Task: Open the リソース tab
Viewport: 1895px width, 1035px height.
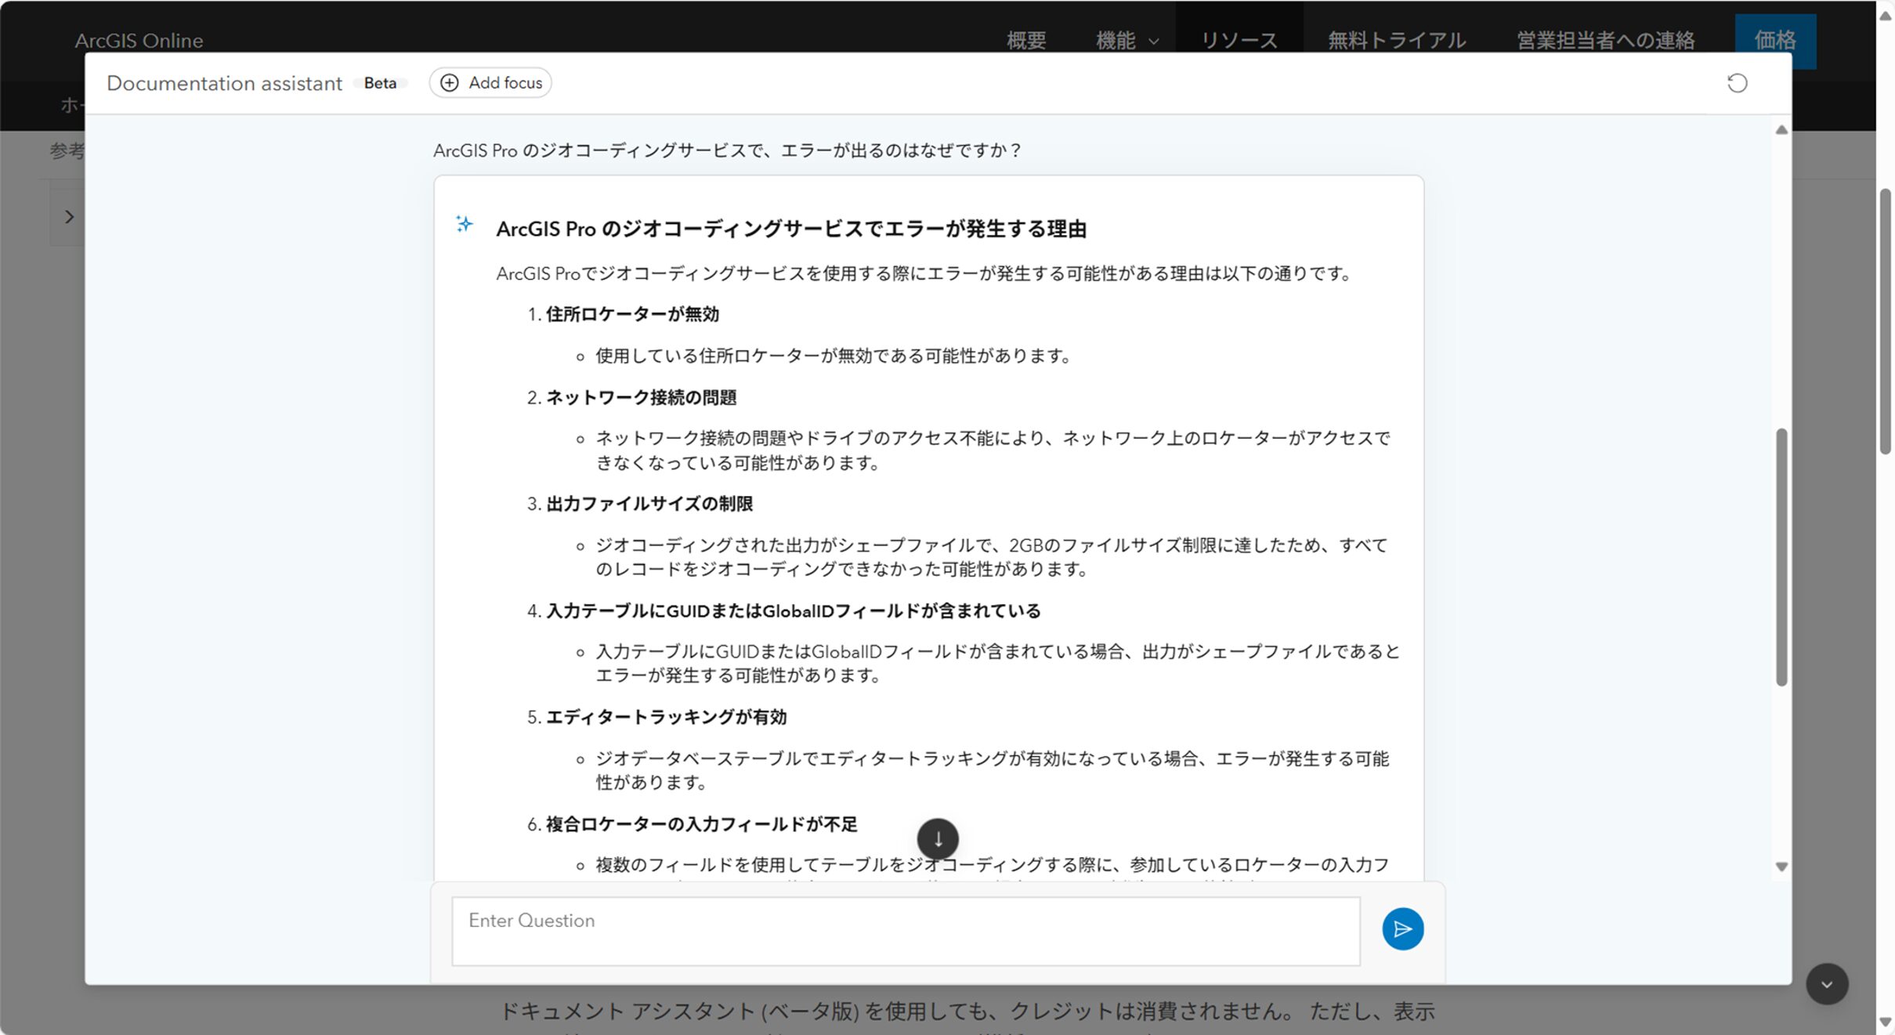Action: [x=1239, y=40]
